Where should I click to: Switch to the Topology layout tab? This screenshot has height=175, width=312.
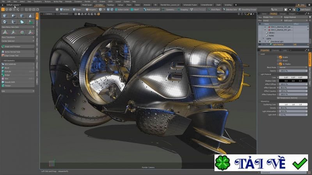point(110,5)
